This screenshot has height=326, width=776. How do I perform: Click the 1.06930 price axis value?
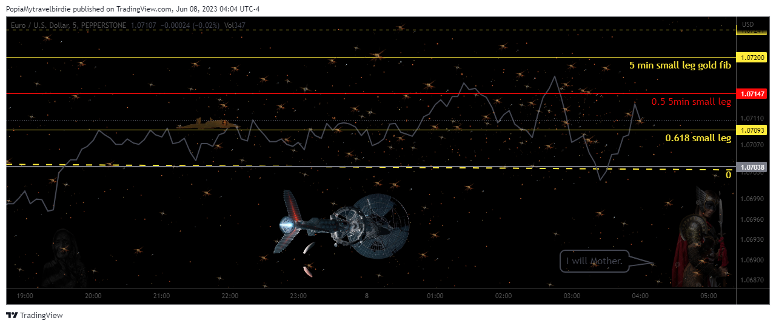click(x=752, y=240)
